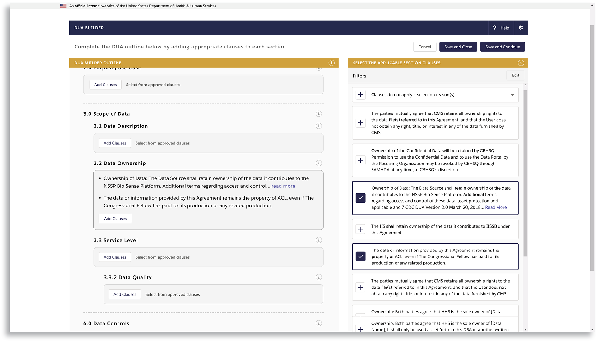Viewport: 597px width, 341px height.
Task: Uncheck the ACL Congressional Fellow clause
Action: coord(360,256)
